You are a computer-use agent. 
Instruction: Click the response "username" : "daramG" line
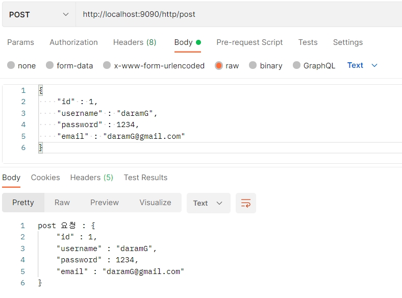[x=106, y=249]
